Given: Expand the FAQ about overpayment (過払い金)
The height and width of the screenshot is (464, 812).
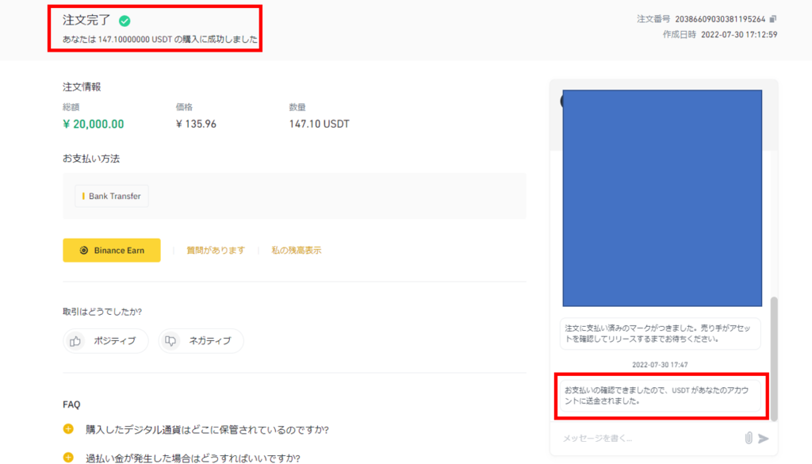Looking at the screenshot, I should pos(68,458).
